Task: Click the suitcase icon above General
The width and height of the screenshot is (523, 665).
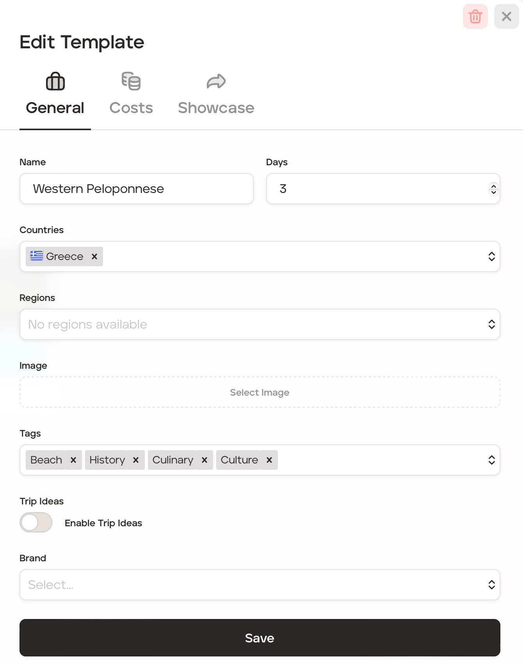Action: pos(55,81)
